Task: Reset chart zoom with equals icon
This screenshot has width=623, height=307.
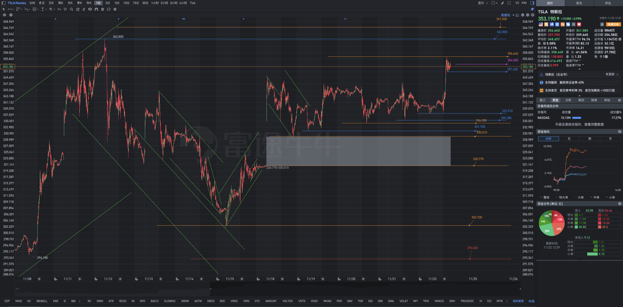Action: [x=523, y=15]
